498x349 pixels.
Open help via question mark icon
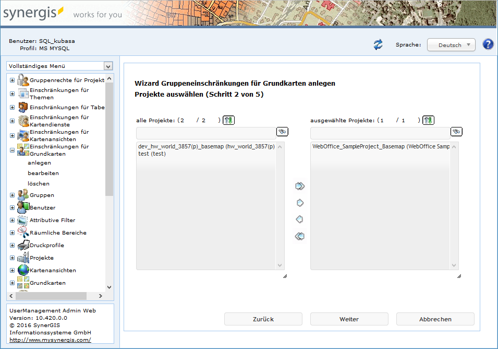(488, 44)
